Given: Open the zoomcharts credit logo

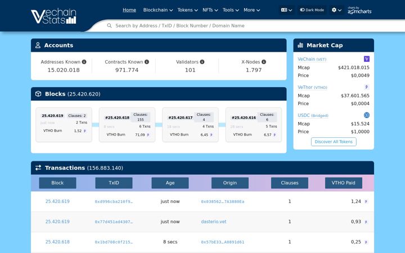Looking at the screenshot, I should [x=359, y=10].
